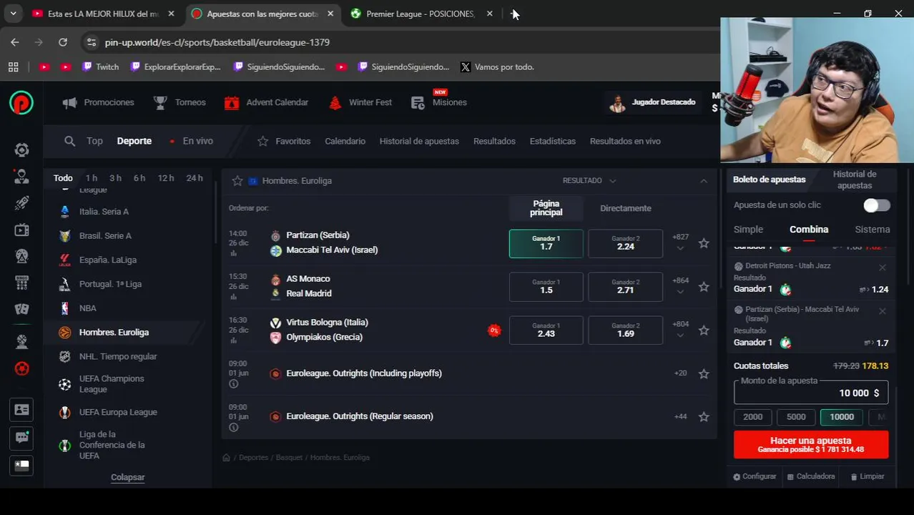Select Ganador 1 odds 2.43 for Virtus Bologna

click(x=546, y=330)
